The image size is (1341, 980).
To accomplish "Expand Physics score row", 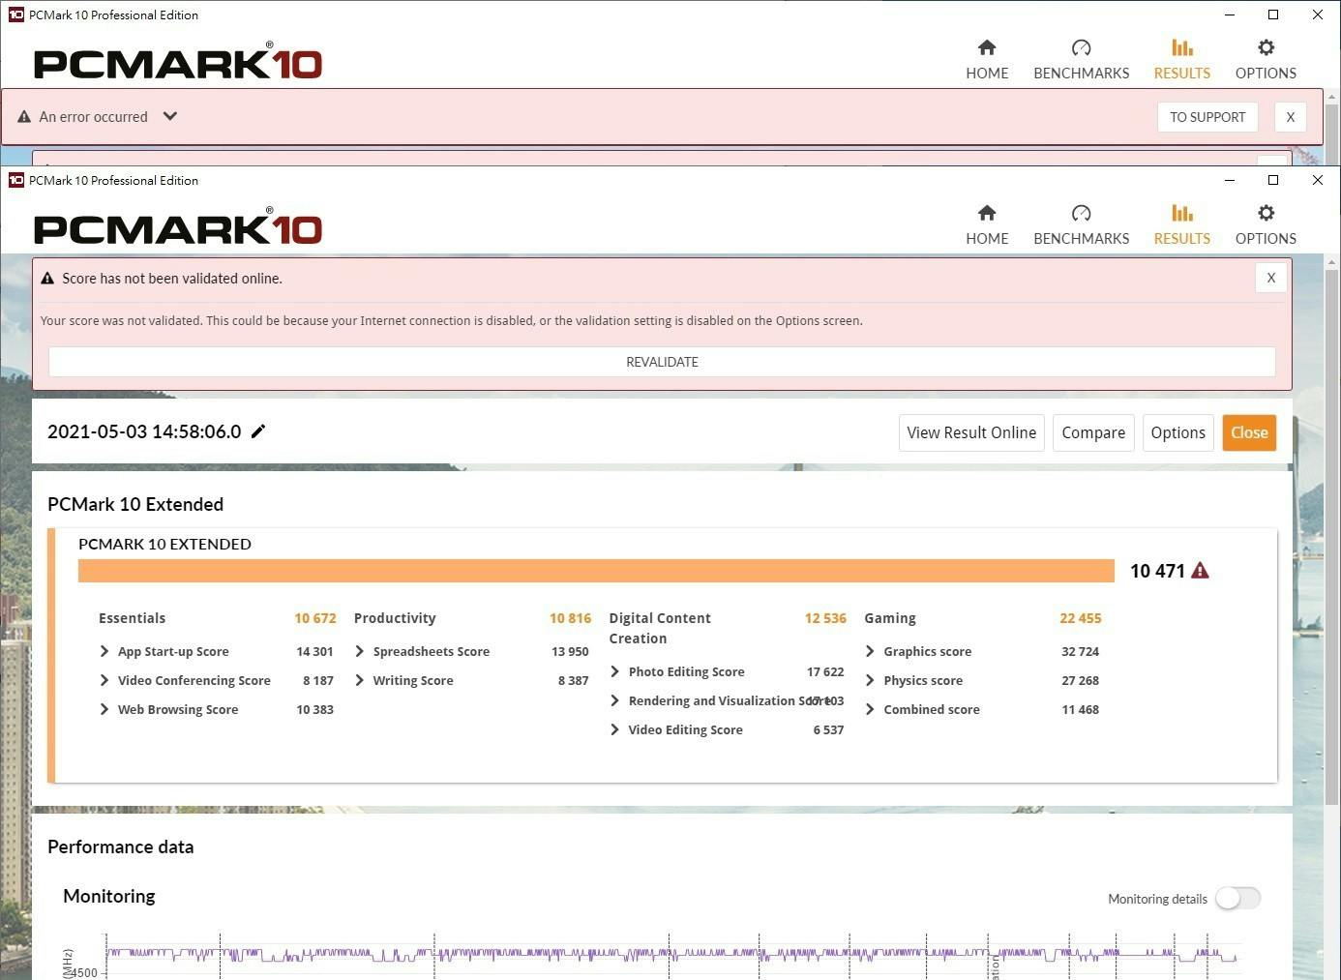I will (x=870, y=680).
